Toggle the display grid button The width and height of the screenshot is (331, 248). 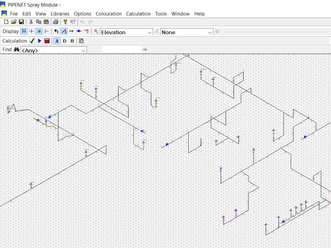coord(24,32)
